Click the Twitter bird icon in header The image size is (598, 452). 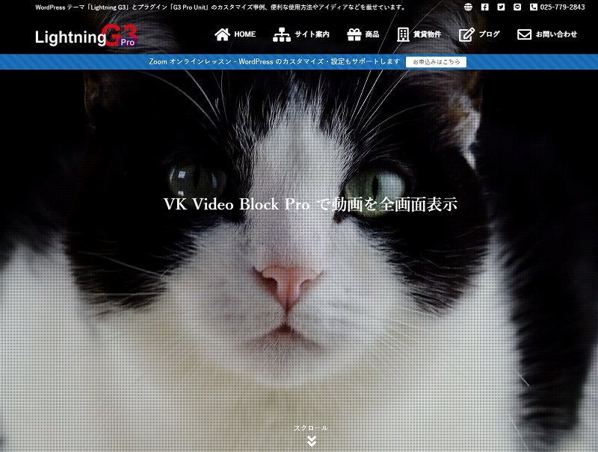pyautogui.click(x=501, y=7)
